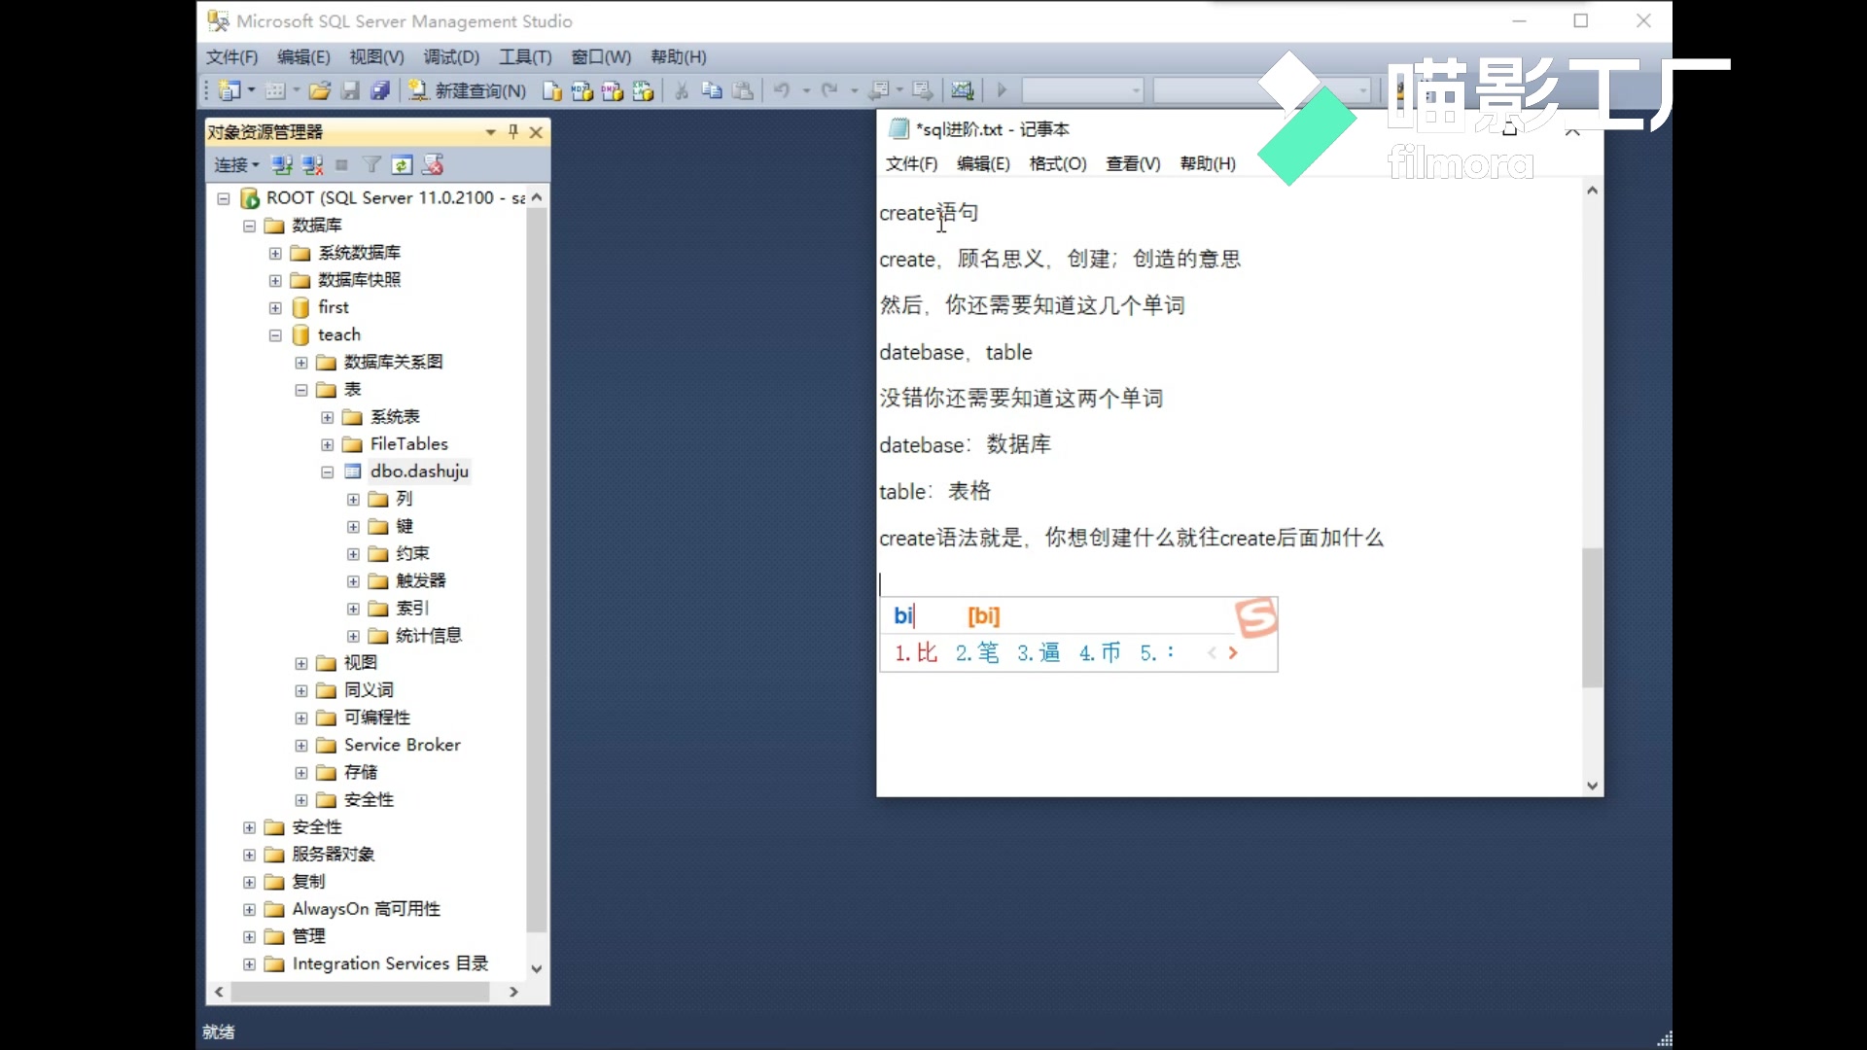Image resolution: width=1867 pixels, height=1050 pixels.
Task: Select the AlwaysOn 高可用性 folder
Action: click(366, 909)
